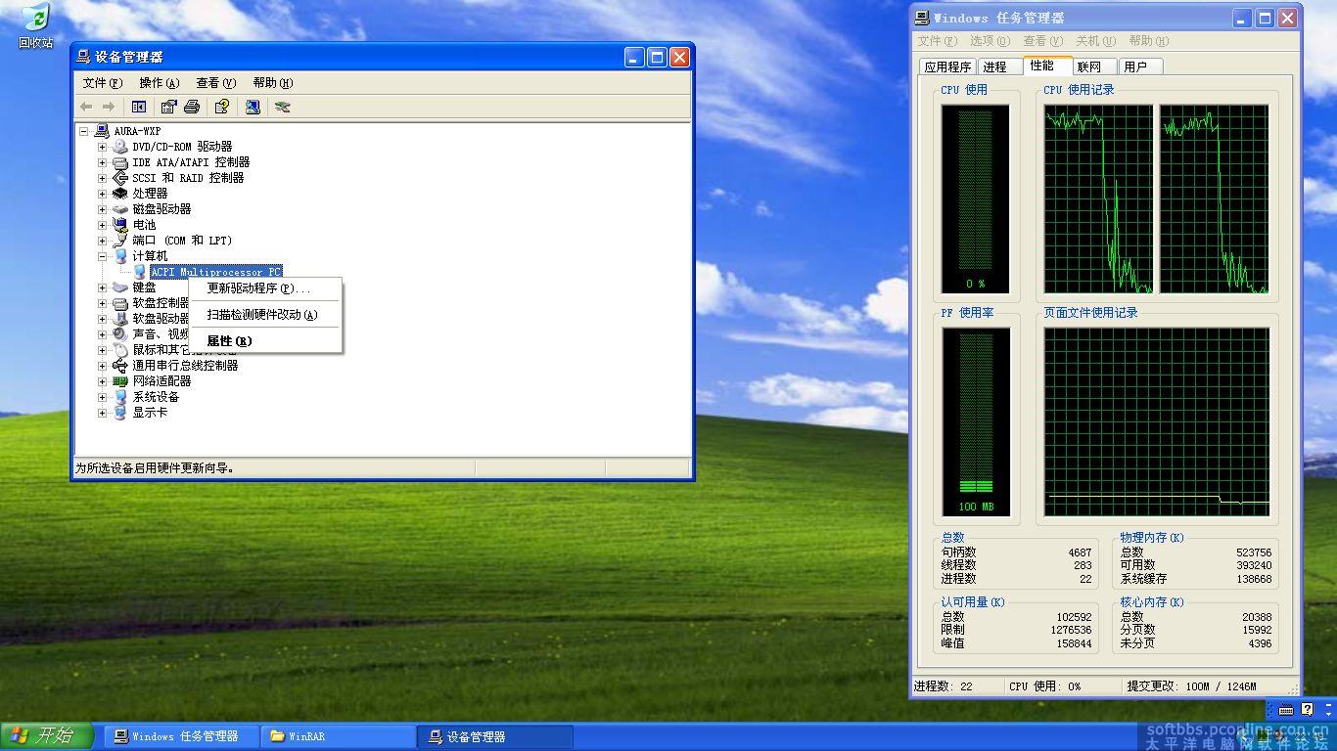The width and height of the screenshot is (1337, 751).
Task: Expand the 显示卡 node
Action: pos(102,413)
